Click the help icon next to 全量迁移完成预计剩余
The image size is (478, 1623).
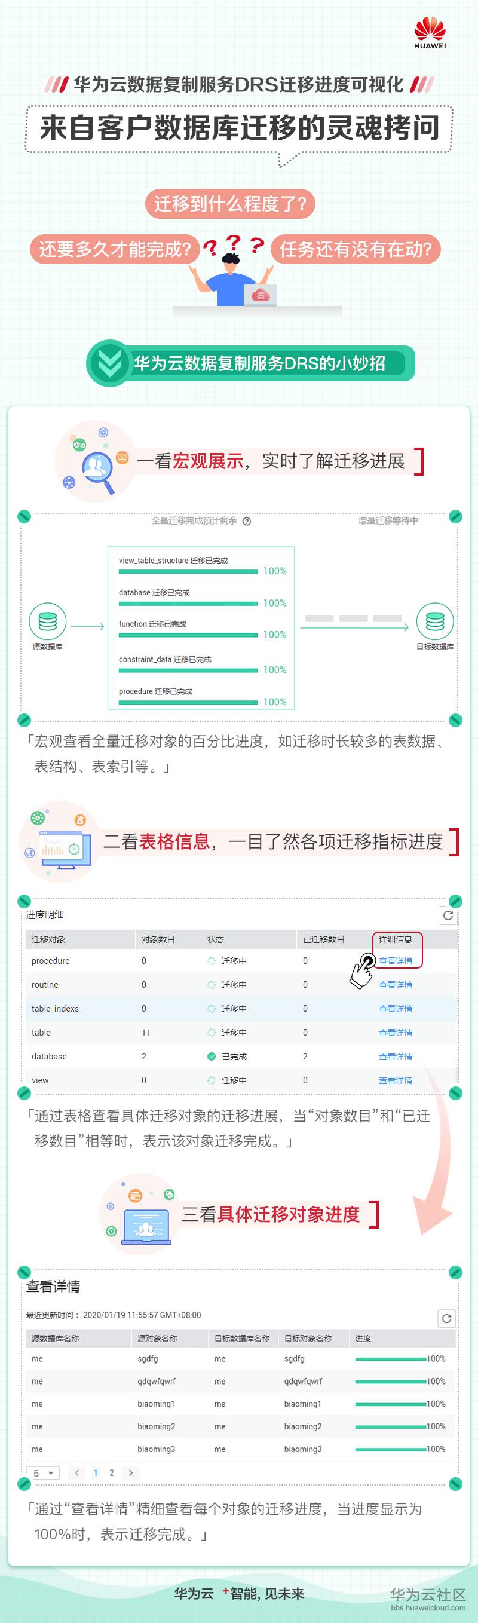247,521
